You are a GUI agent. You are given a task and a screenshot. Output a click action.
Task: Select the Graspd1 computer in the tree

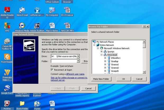coord(115,71)
